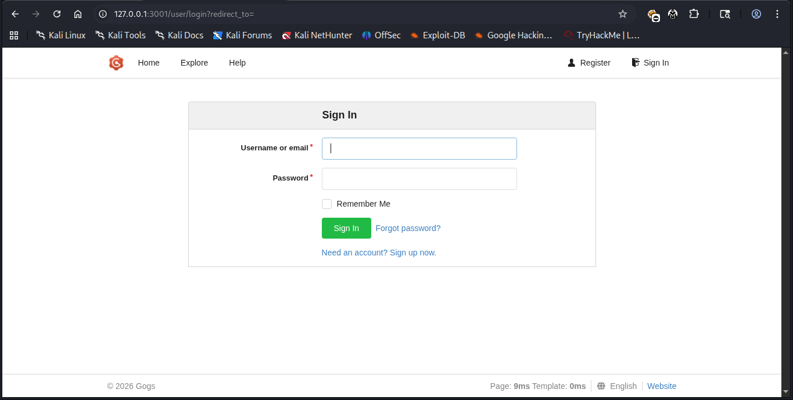Viewport: 793px width, 400px height.
Task: Click the Website footer link
Action: [662, 386]
